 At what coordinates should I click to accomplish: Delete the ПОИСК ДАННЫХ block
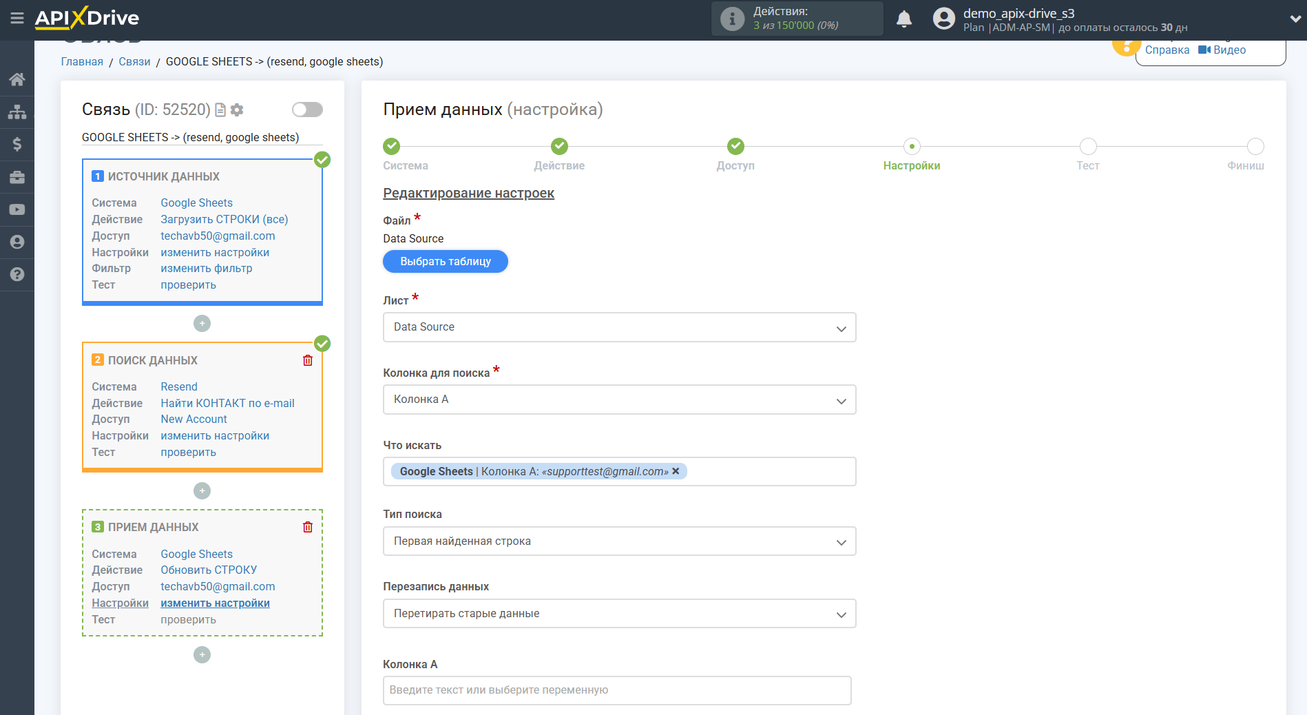point(308,360)
